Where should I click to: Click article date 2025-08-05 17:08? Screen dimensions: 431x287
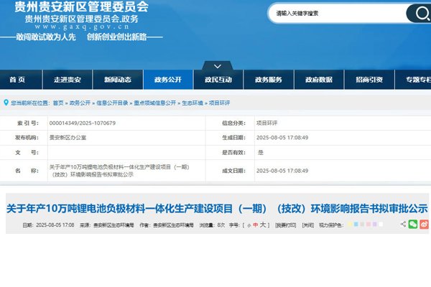55,225
